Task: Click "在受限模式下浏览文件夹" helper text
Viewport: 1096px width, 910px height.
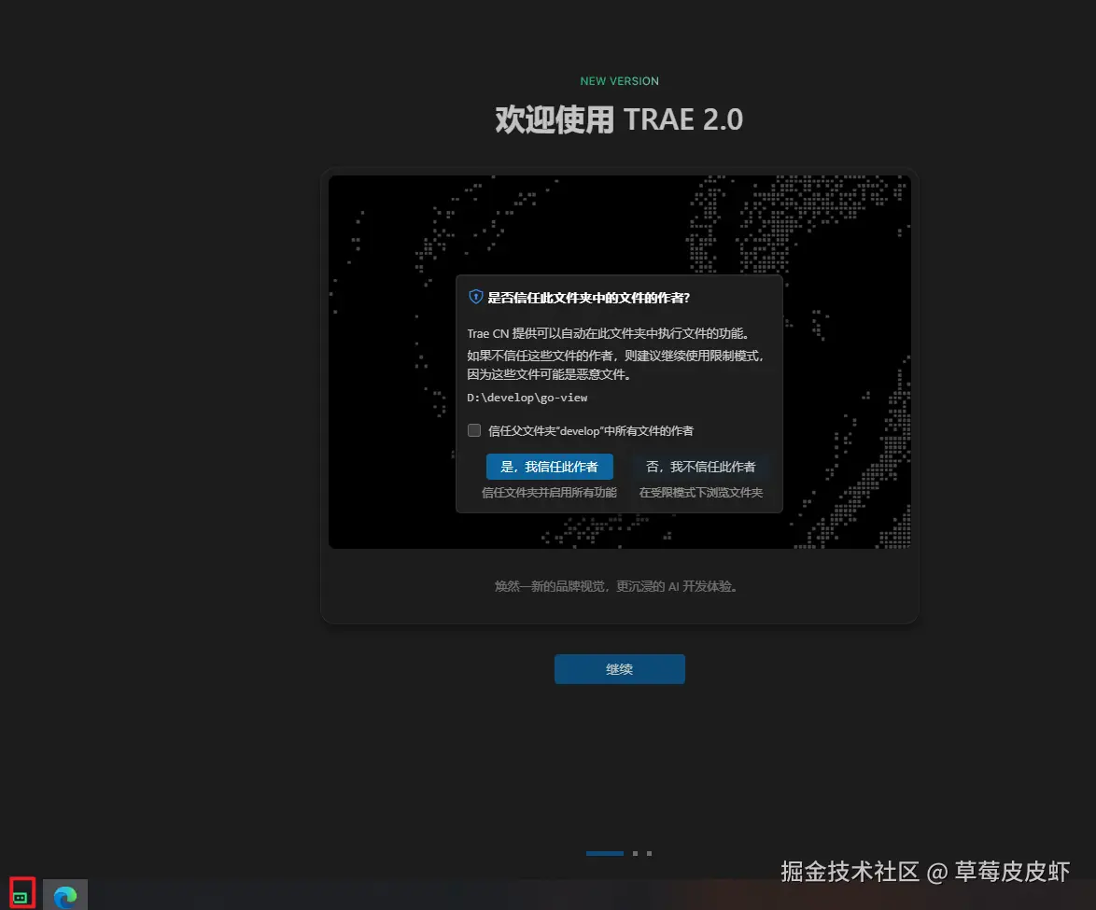Action: [x=701, y=492]
